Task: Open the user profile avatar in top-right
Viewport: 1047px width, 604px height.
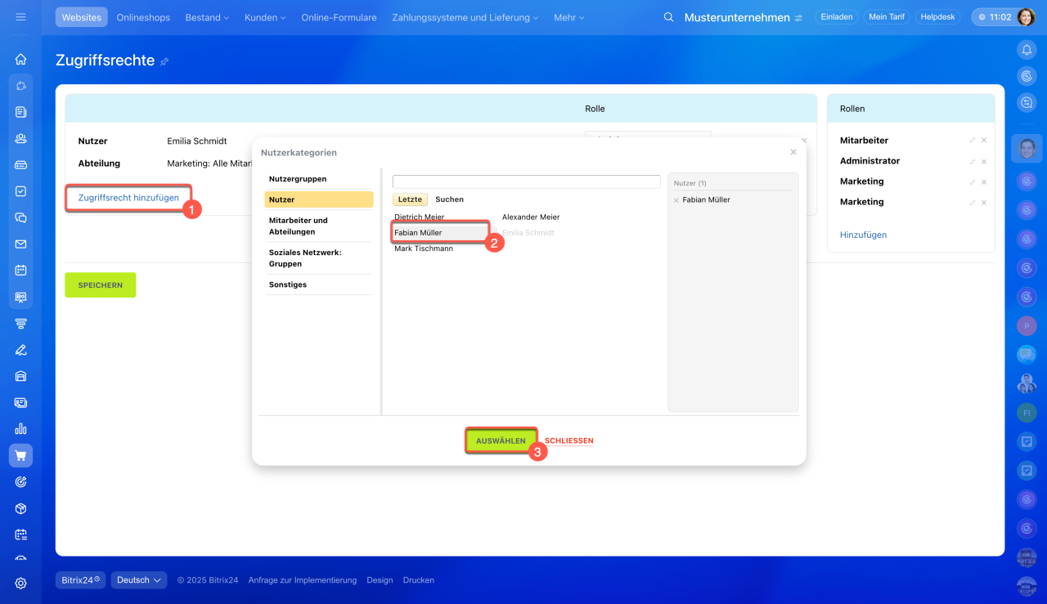Action: tap(1026, 16)
